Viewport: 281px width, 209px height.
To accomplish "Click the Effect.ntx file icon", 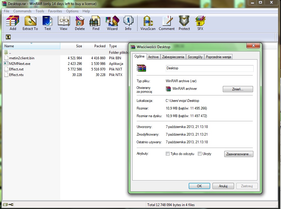I will pyautogui.click(x=6, y=75).
